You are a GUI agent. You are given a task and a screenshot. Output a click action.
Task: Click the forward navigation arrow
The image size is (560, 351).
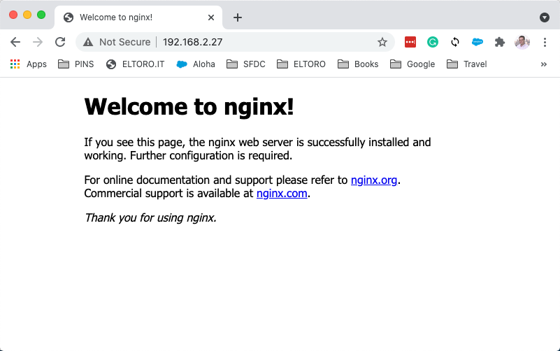pos(38,42)
